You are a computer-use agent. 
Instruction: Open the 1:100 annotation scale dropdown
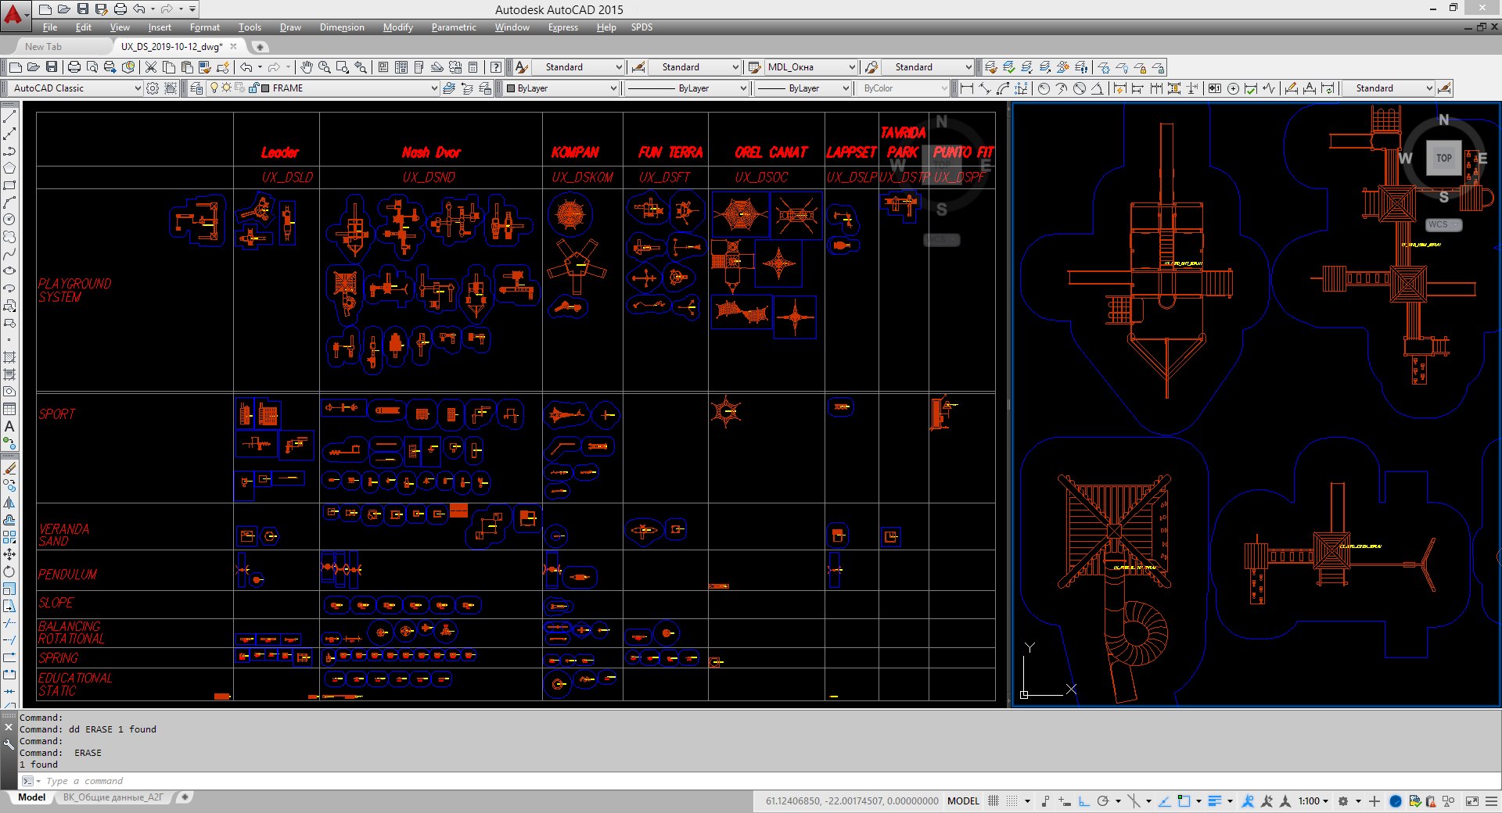point(1313,800)
